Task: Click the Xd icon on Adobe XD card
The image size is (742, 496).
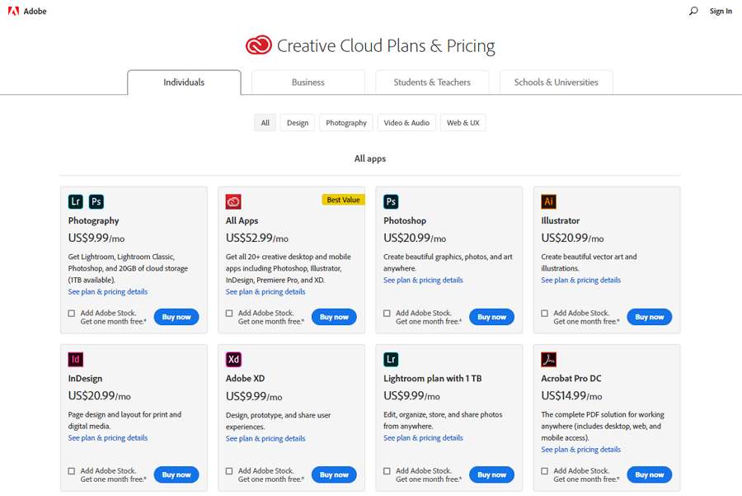Action: (x=233, y=360)
